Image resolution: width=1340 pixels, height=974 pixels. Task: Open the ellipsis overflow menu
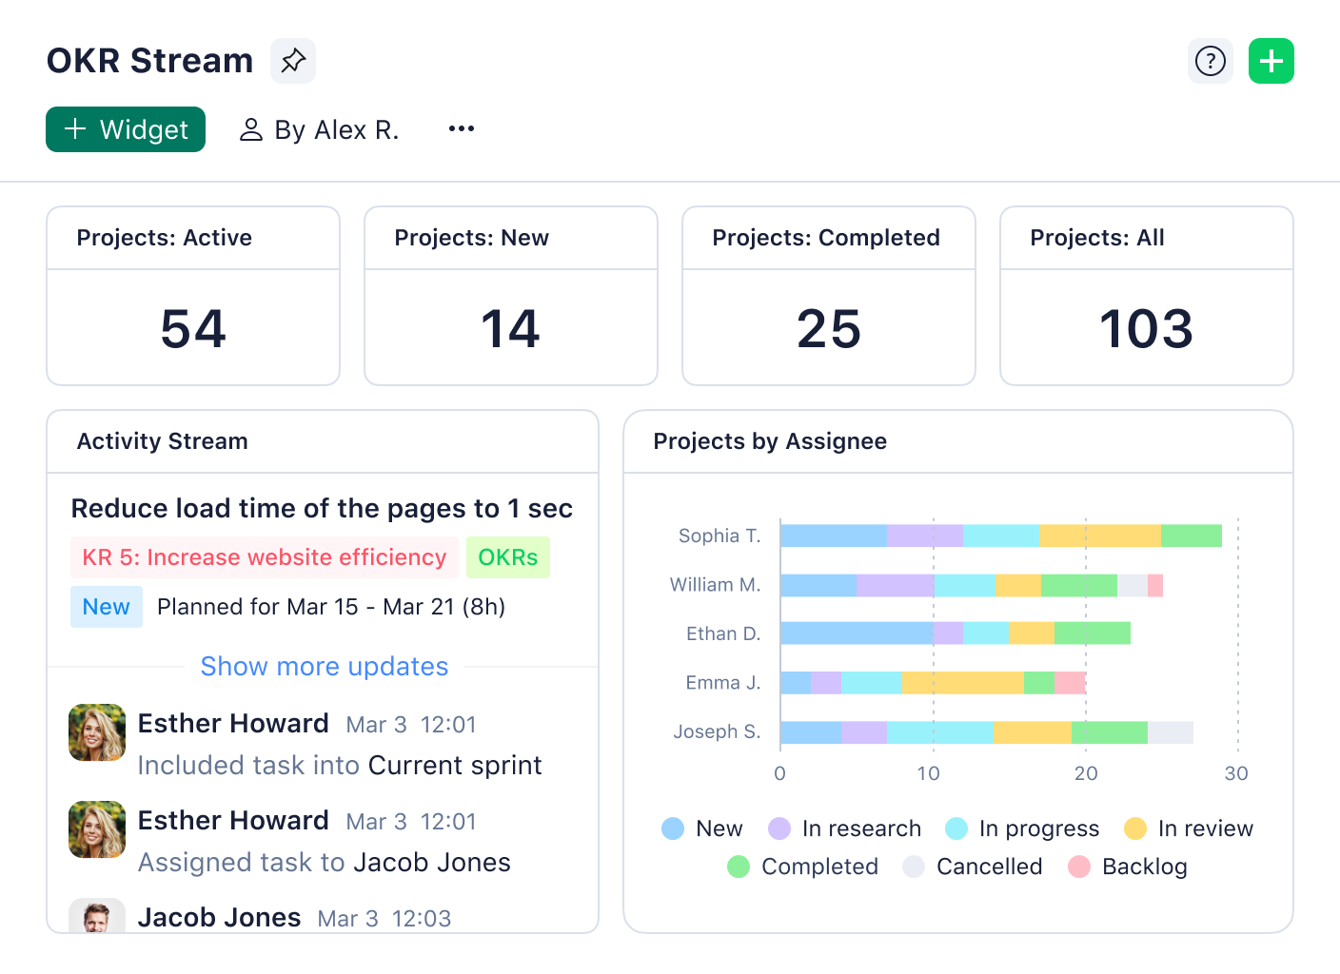coord(461,129)
